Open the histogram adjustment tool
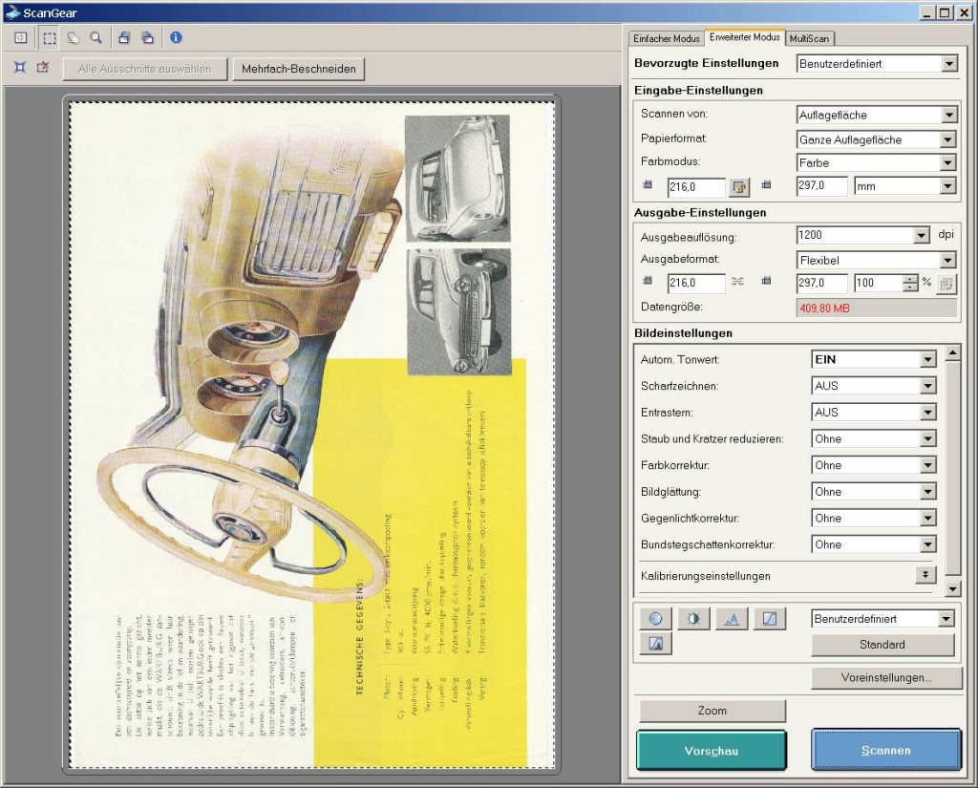978x788 pixels. 732,618
